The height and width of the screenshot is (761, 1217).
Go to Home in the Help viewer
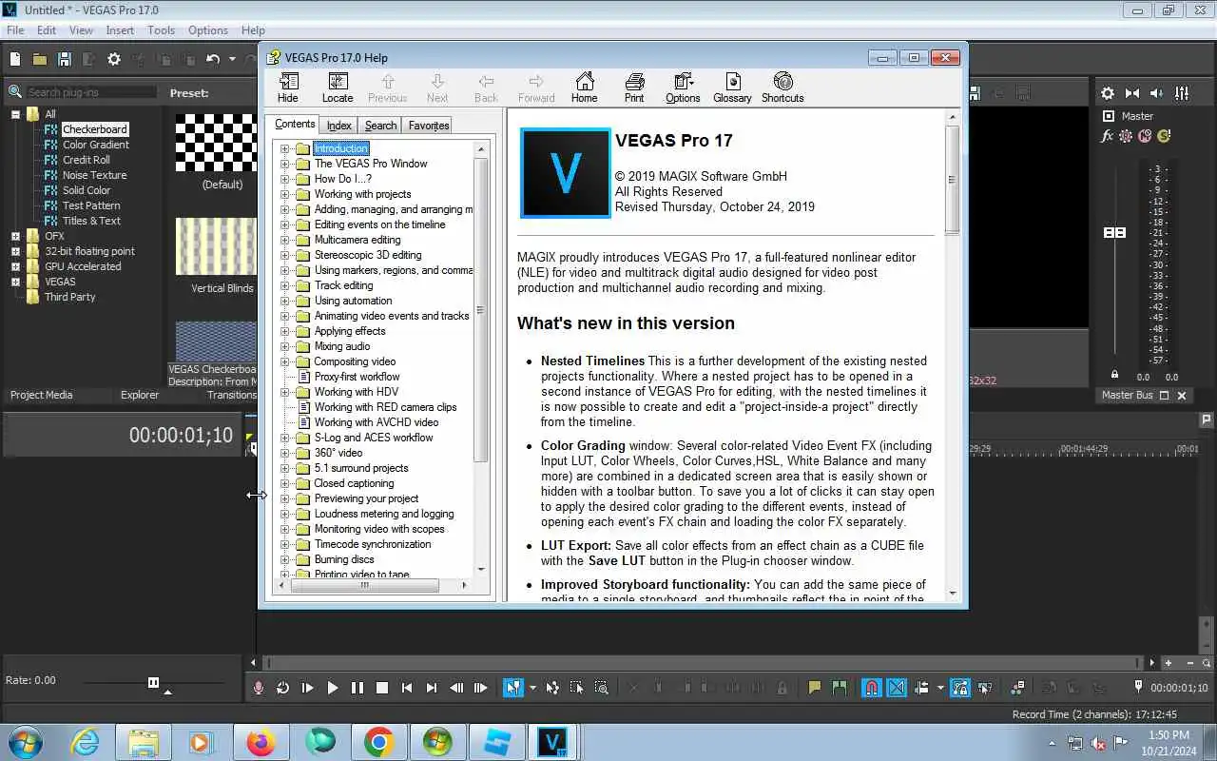click(x=584, y=88)
